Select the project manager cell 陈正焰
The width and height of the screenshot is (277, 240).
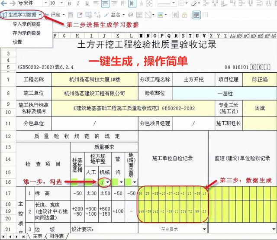(260, 80)
